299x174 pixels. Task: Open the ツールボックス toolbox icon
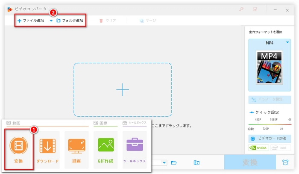tap(135, 147)
